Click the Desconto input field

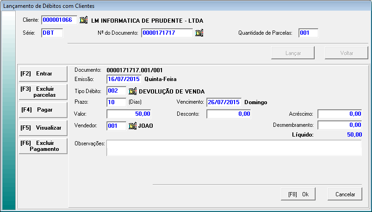pos(229,114)
